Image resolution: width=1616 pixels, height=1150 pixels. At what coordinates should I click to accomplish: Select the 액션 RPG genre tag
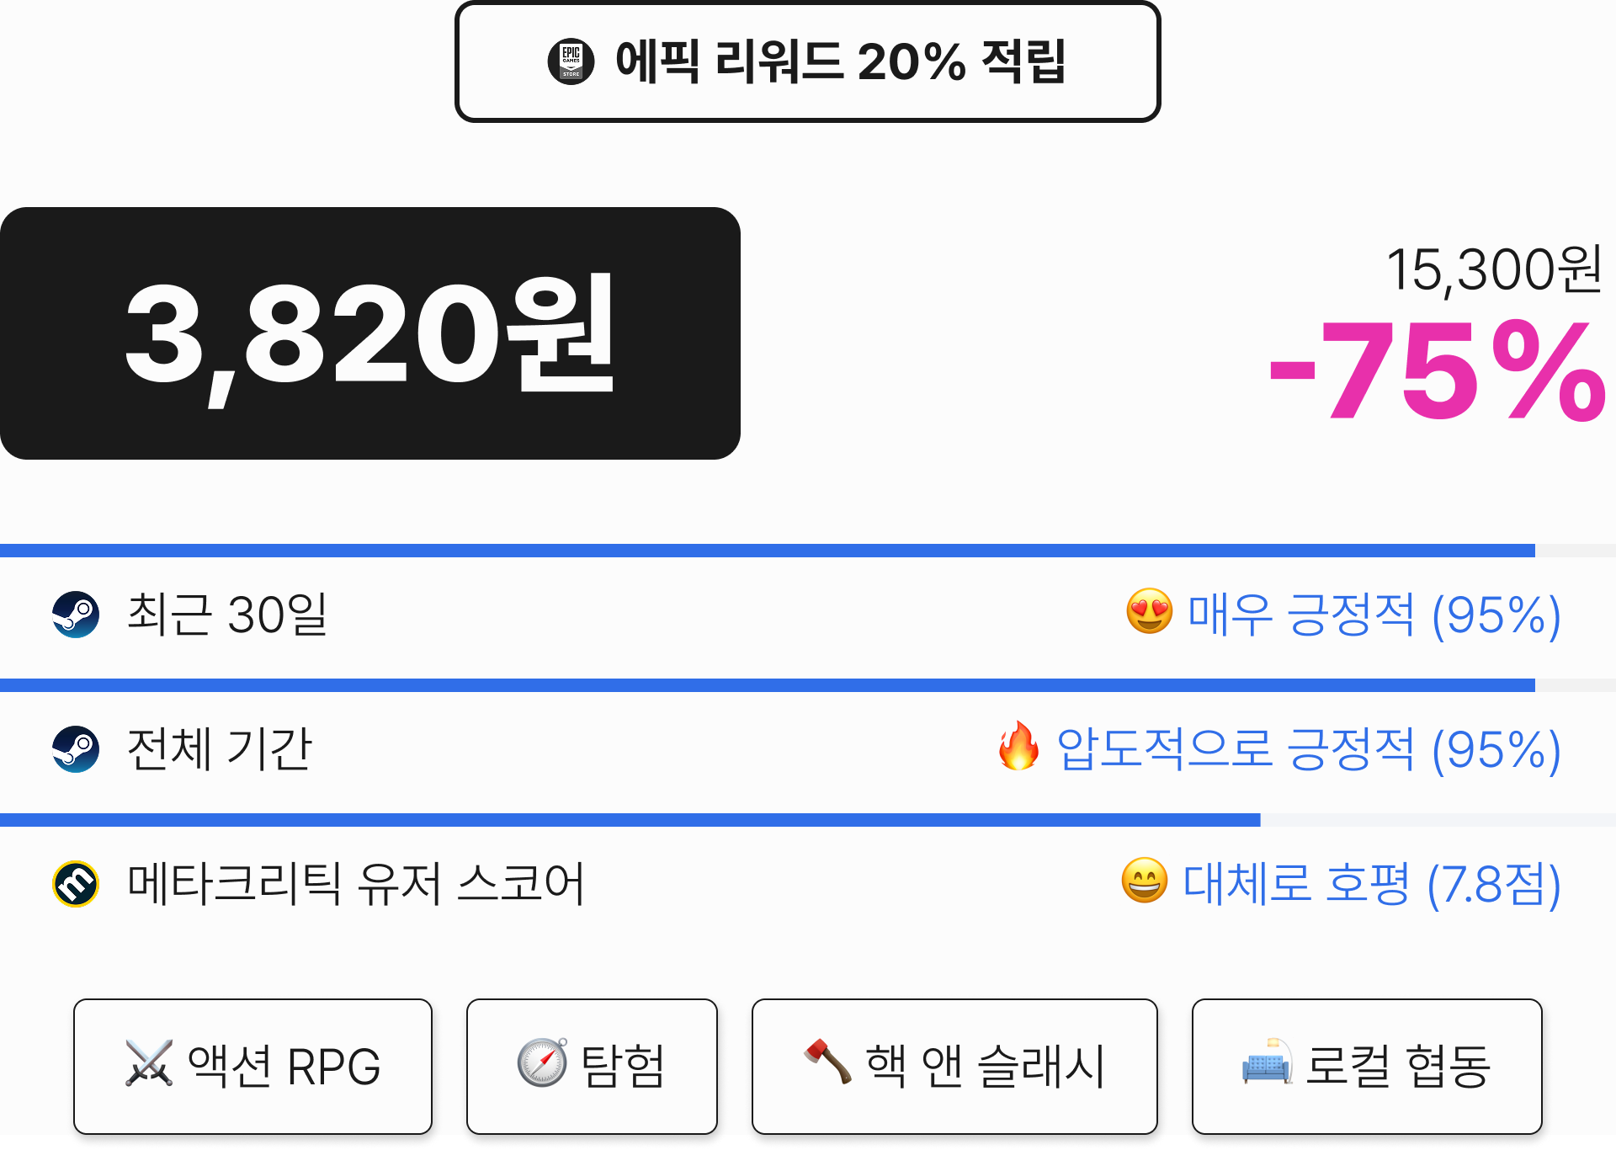pos(252,1067)
